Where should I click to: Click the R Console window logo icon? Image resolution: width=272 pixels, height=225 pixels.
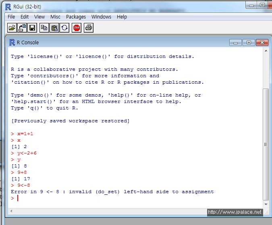tap(12, 42)
